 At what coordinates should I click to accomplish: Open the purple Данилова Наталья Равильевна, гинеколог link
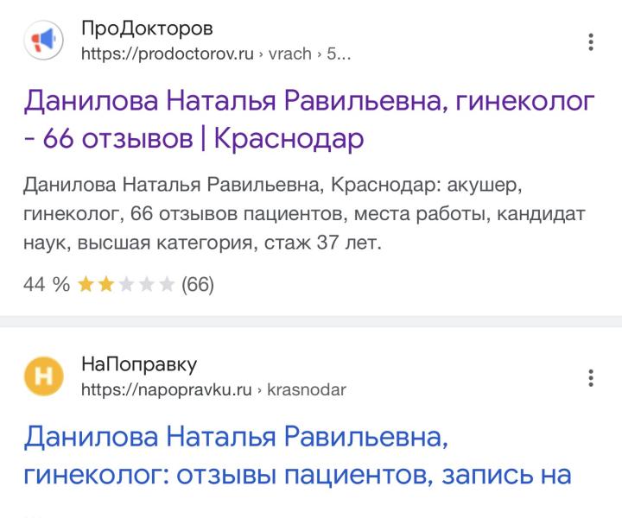click(x=309, y=119)
